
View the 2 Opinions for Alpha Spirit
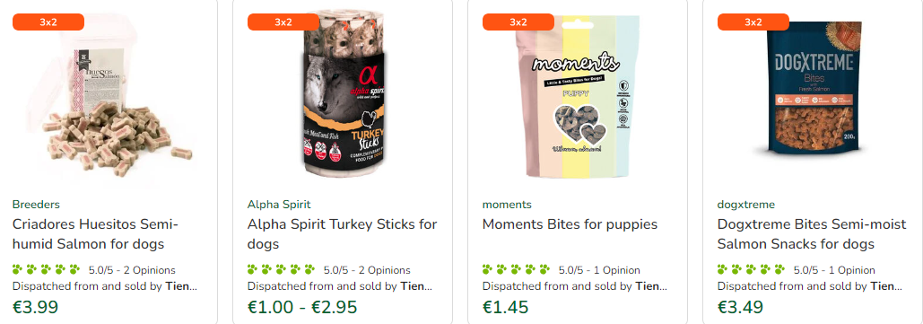[381, 270]
